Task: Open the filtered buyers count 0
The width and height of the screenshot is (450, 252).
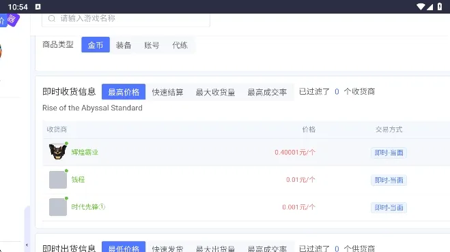Action: (337, 92)
